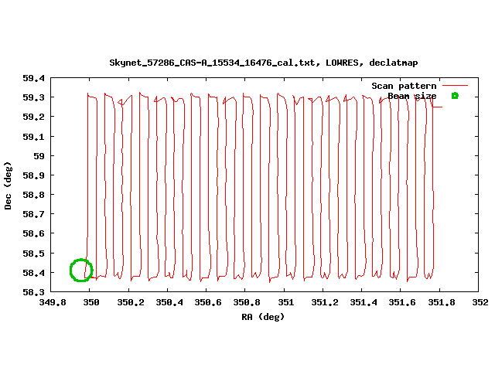
Task: Click the "Dec (deg)" y-axis label
Action: (x=9, y=185)
